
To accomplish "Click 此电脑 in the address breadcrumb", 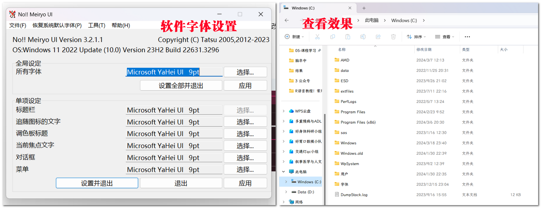I will pyautogui.click(x=372, y=20).
